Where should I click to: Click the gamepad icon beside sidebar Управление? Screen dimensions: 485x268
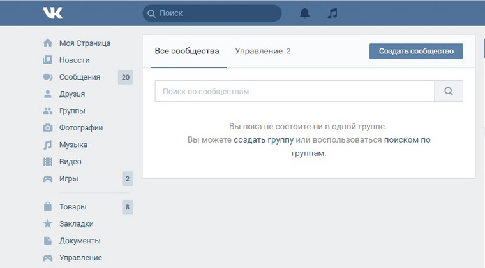[x=48, y=258]
